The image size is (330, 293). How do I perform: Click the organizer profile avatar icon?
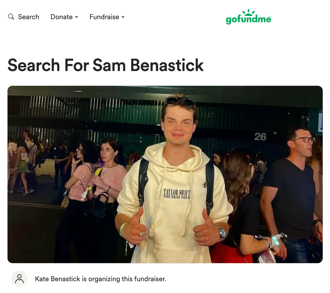19,279
